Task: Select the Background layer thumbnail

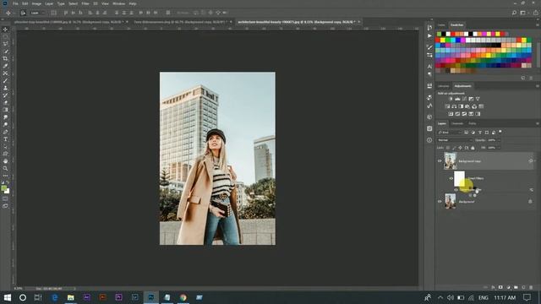Action: (x=450, y=201)
